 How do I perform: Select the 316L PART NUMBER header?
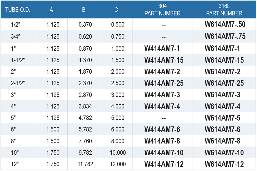pyautogui.click(x=224, y=10)
